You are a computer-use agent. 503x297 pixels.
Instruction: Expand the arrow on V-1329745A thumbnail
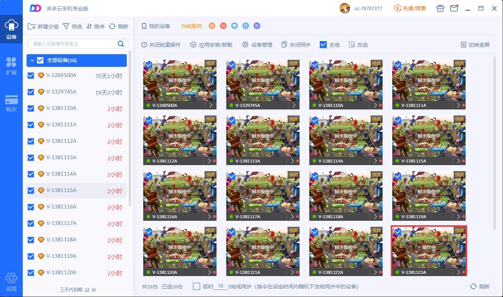click(x=294, y=105)
